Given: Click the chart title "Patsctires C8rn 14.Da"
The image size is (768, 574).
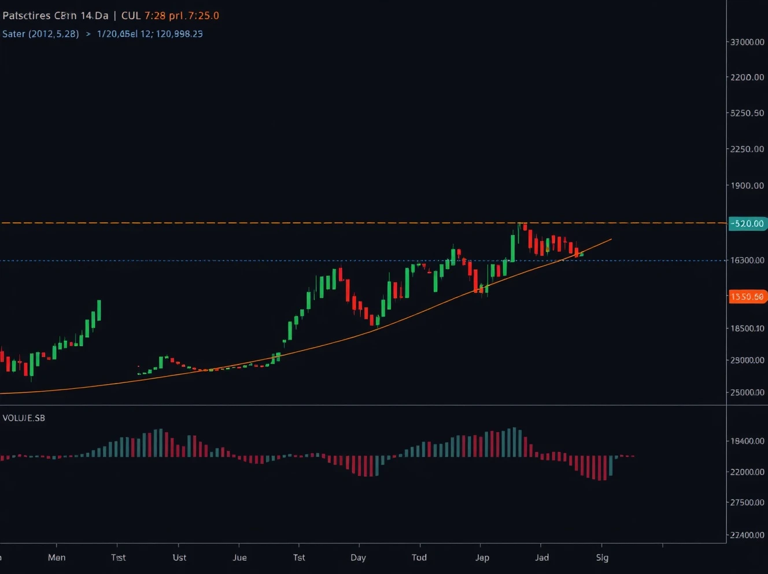Looking at the screenshot, I should [x=56, y=16].
